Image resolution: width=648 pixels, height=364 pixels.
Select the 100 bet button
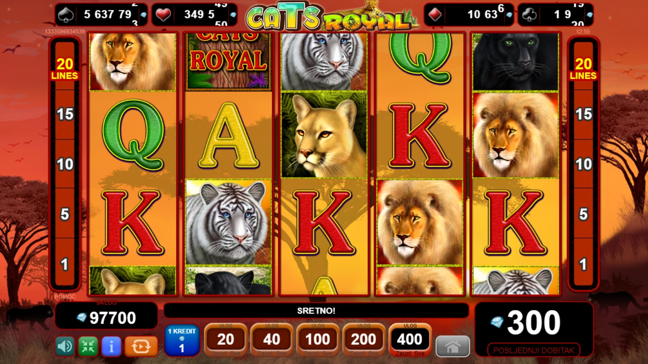click(x=317, y=340)
